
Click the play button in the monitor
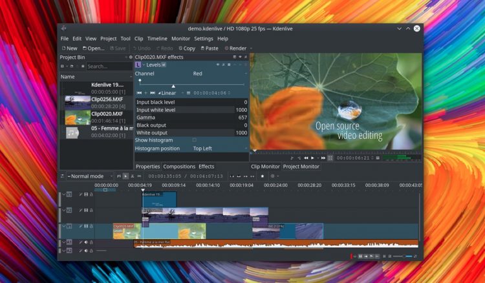tap(313, 158)
